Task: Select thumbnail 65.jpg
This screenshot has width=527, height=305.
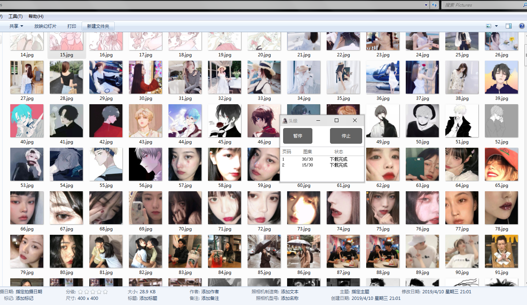Action: point(502,164)
